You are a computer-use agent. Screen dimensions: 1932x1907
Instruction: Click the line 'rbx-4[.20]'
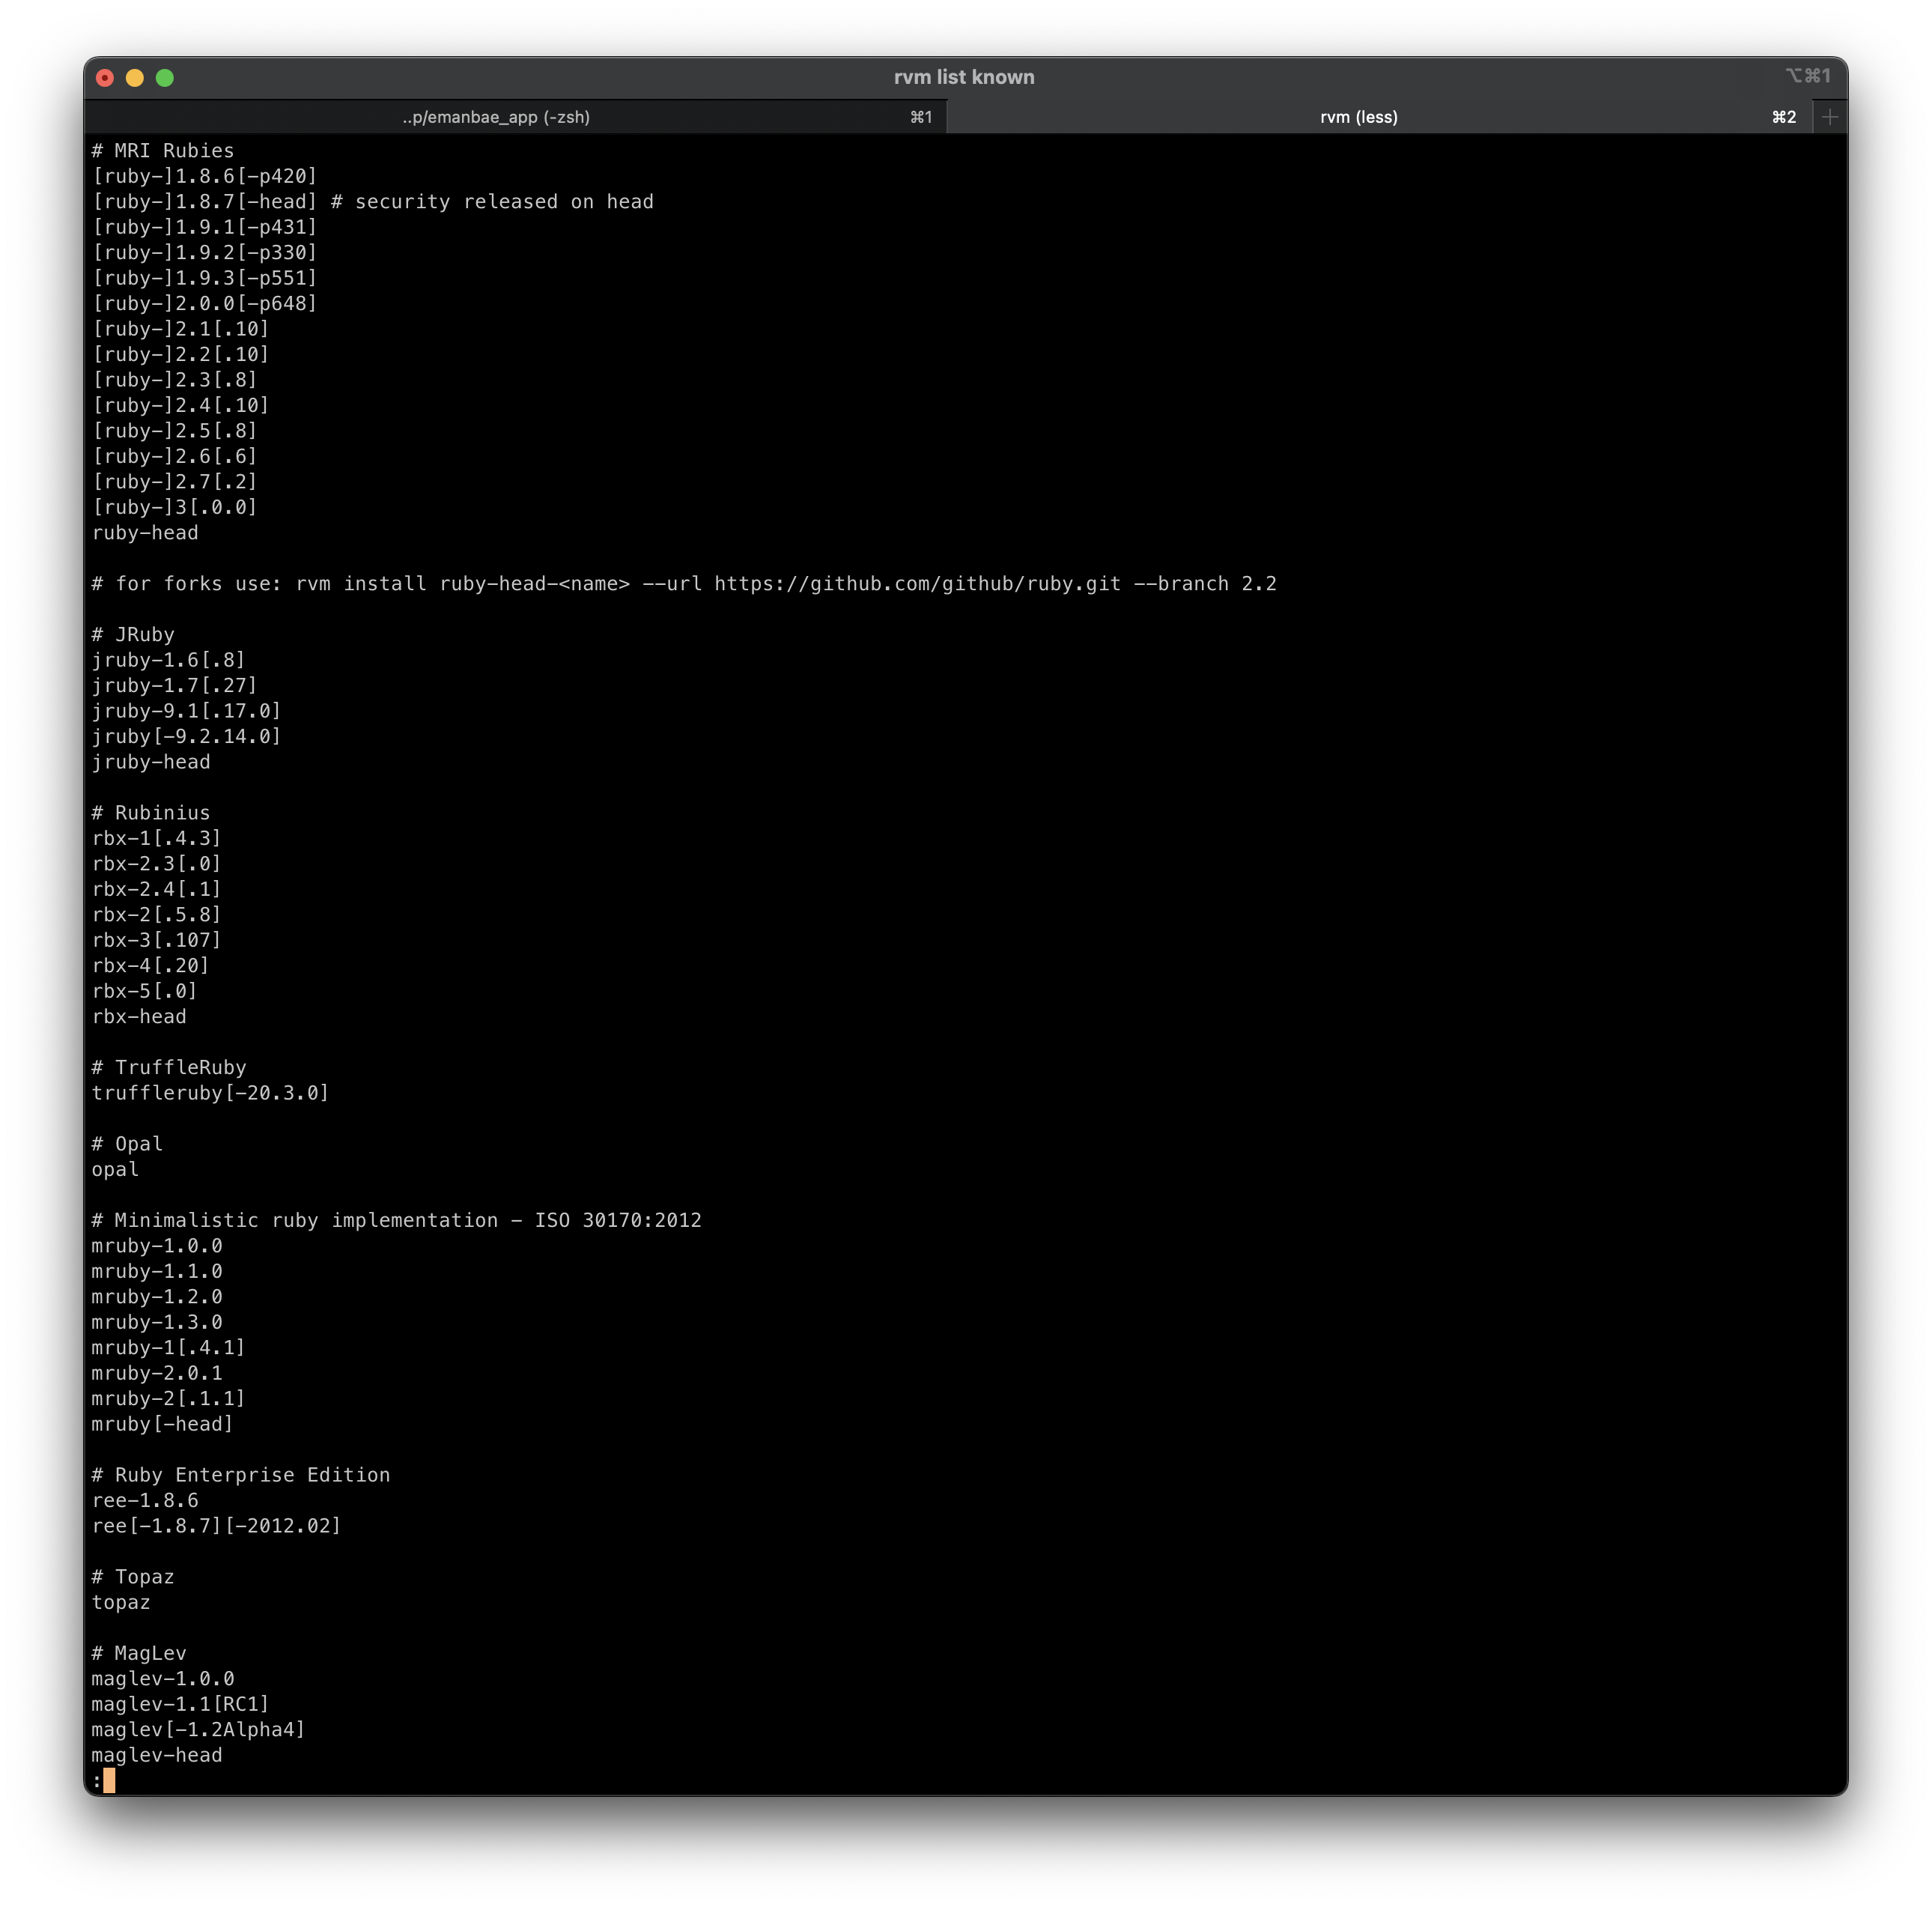[x=151, y=967]
